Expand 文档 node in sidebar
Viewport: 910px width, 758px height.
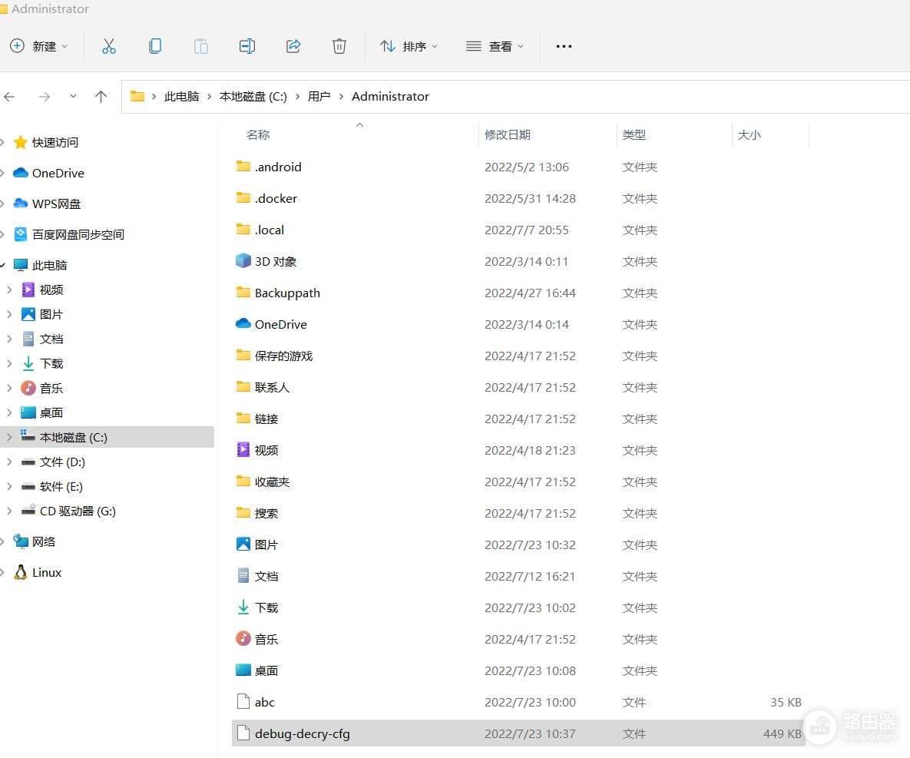9,339
